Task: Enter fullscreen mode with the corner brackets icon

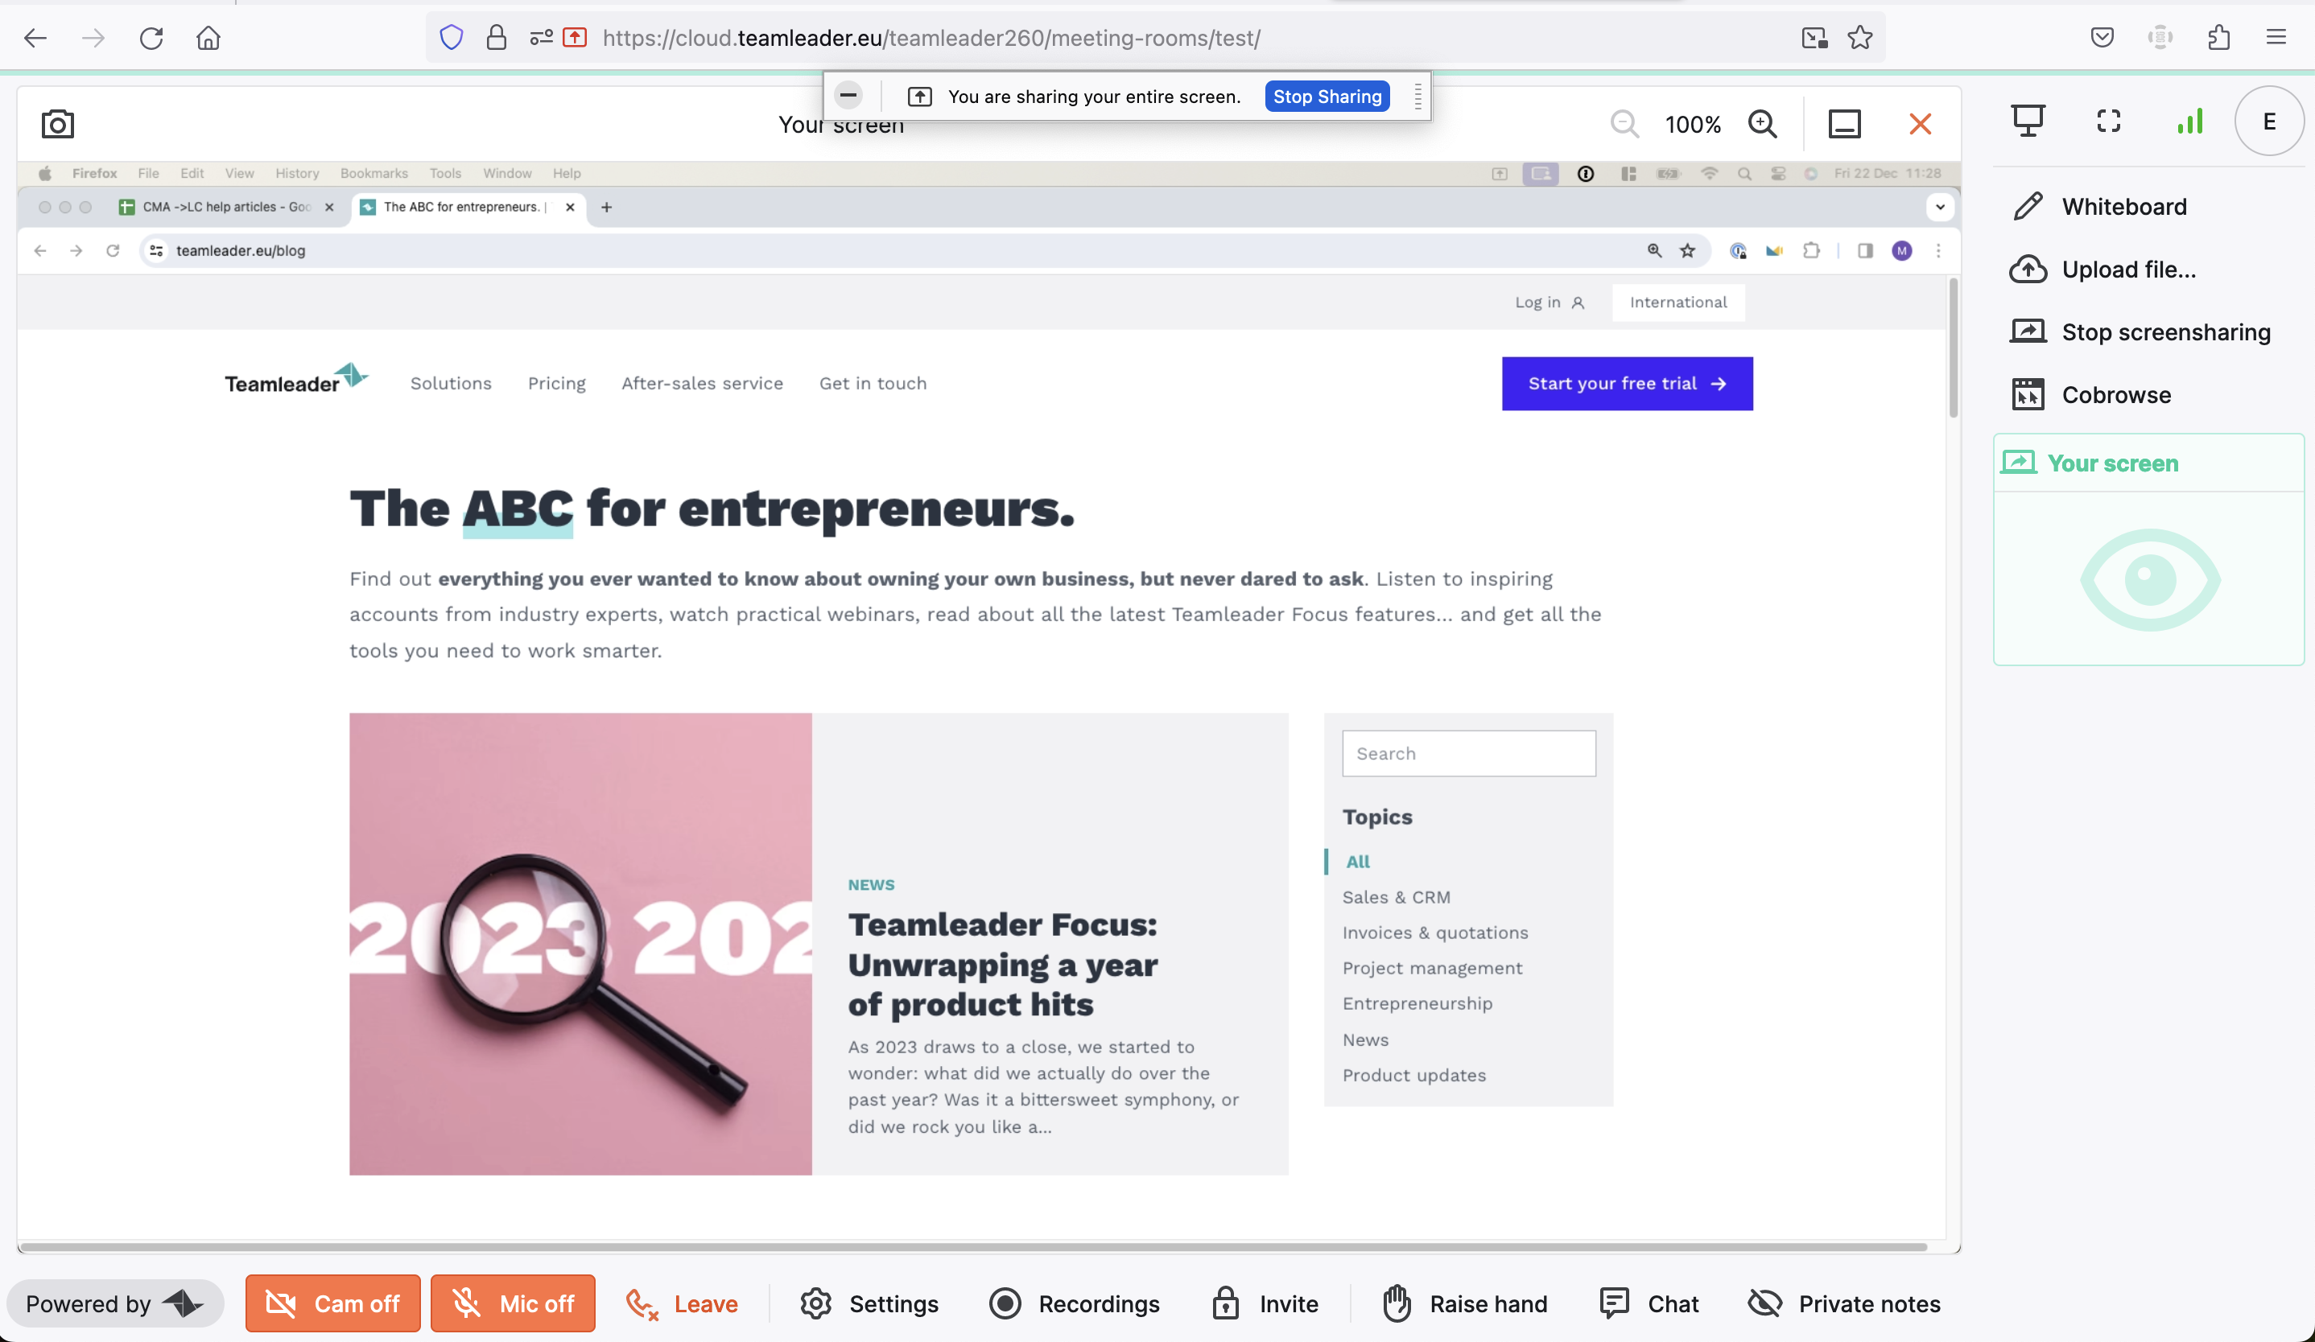Action: tap(2108, 120)
